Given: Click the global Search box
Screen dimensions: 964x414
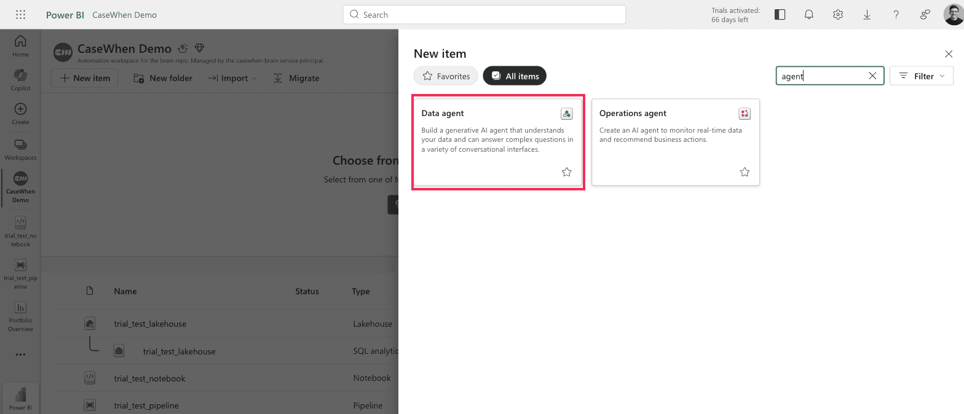Looking at the screenshot, I should point(484,15).
